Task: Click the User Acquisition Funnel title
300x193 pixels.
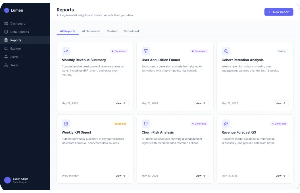Action: tap(161, 60)
